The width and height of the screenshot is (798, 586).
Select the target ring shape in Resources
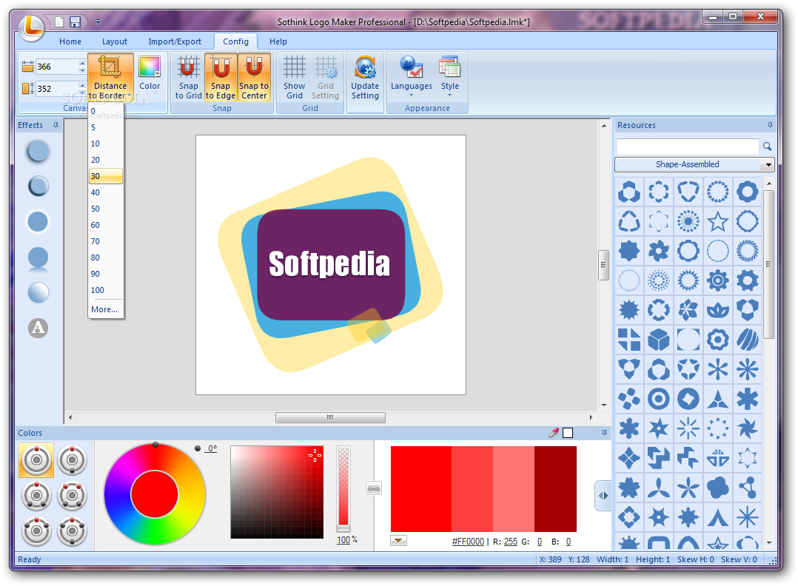coord(659,399)
